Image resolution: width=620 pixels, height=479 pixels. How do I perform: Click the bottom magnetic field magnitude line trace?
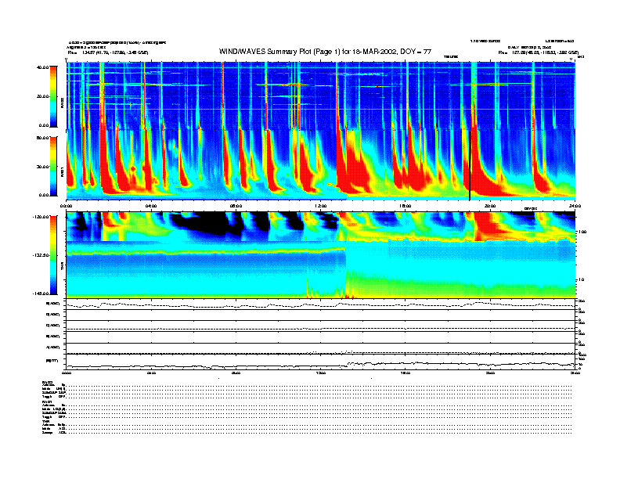click(x=320, y=365)
